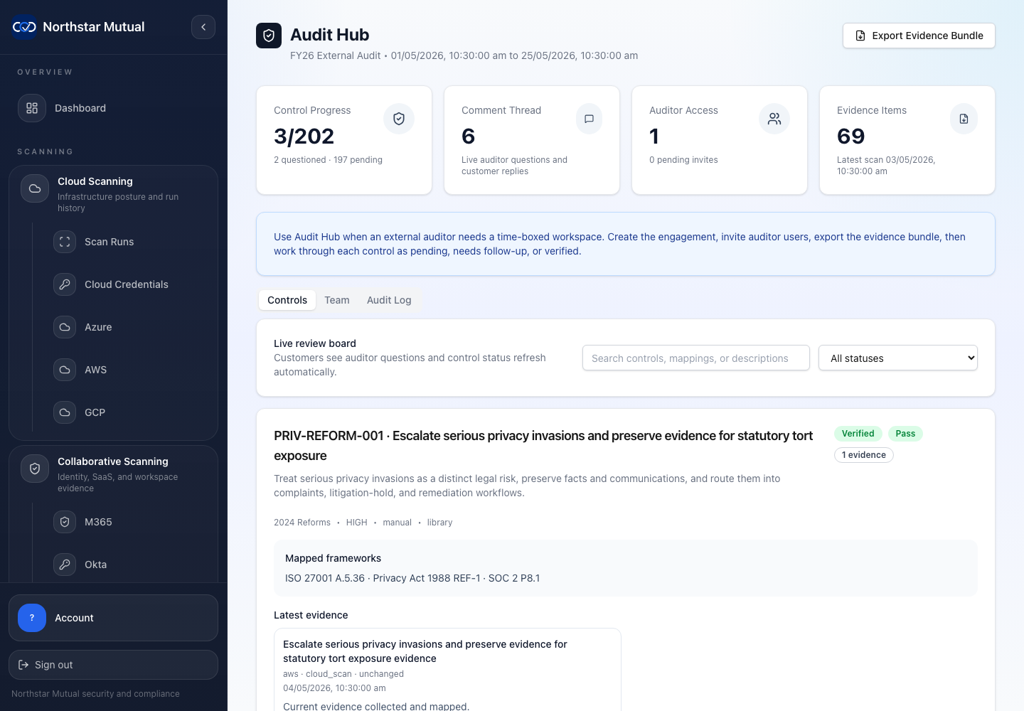
Task: Open the All statuses dropdown
Action: pos(898,358)
